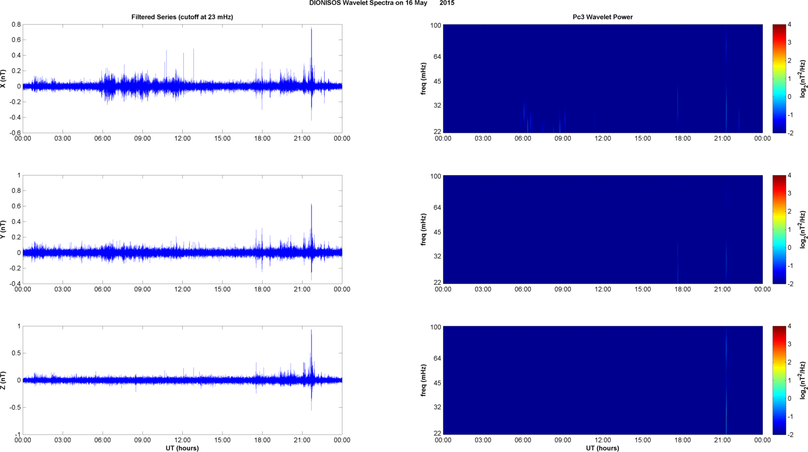
Task: Click the '22' frequency tick of bottom spectrum
Action: pos(437,433)
